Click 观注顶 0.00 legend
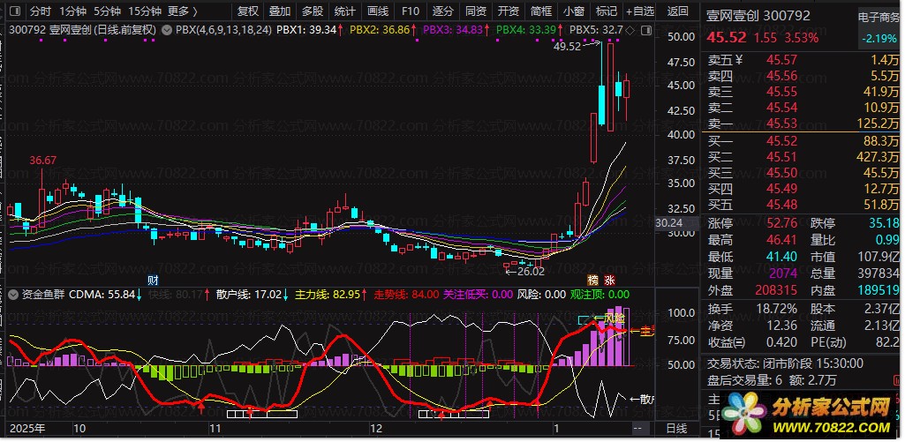 600,295
